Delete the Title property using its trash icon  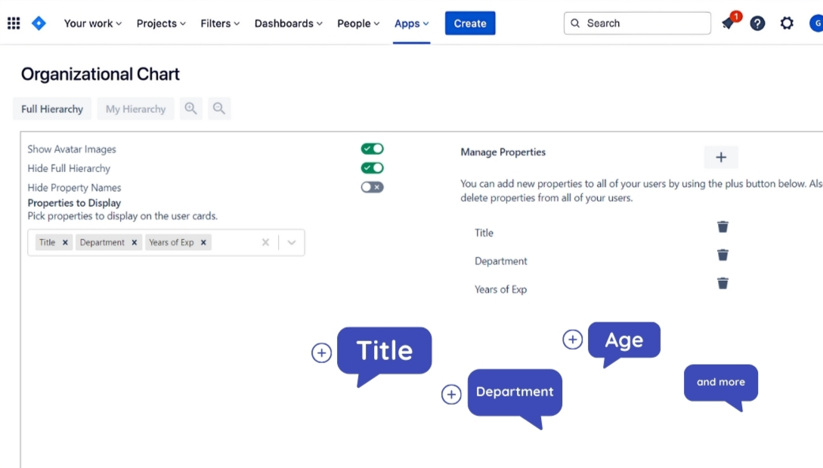[x=722, y=226]
